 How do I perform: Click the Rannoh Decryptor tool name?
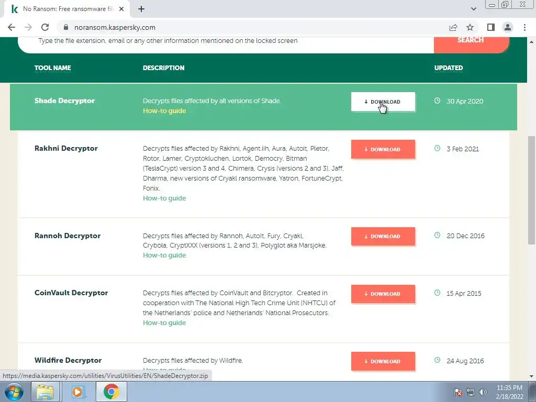tap(68, 236)
